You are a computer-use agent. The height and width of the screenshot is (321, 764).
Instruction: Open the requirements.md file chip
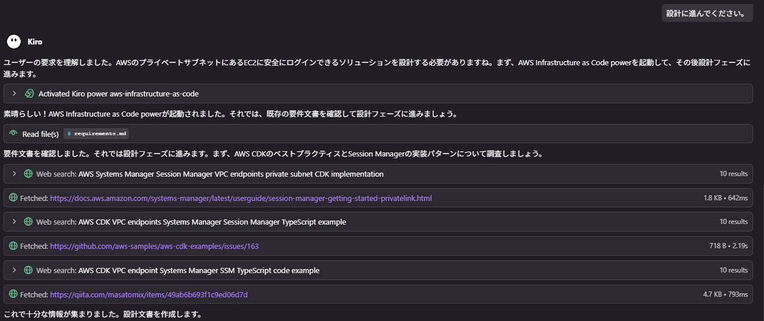click(x=96, y=134)
